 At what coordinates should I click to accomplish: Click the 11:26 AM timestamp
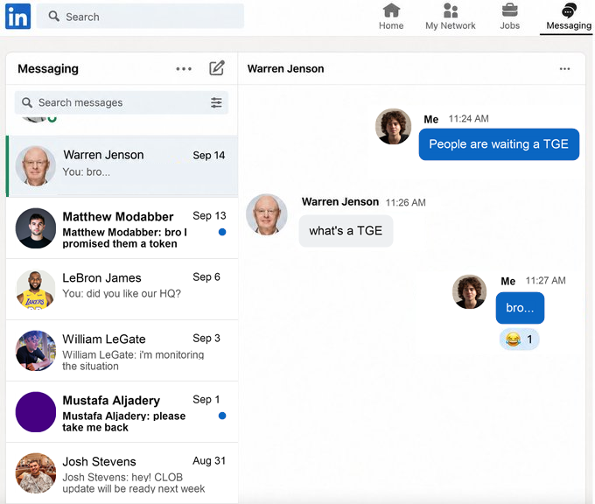pos(406,203)
